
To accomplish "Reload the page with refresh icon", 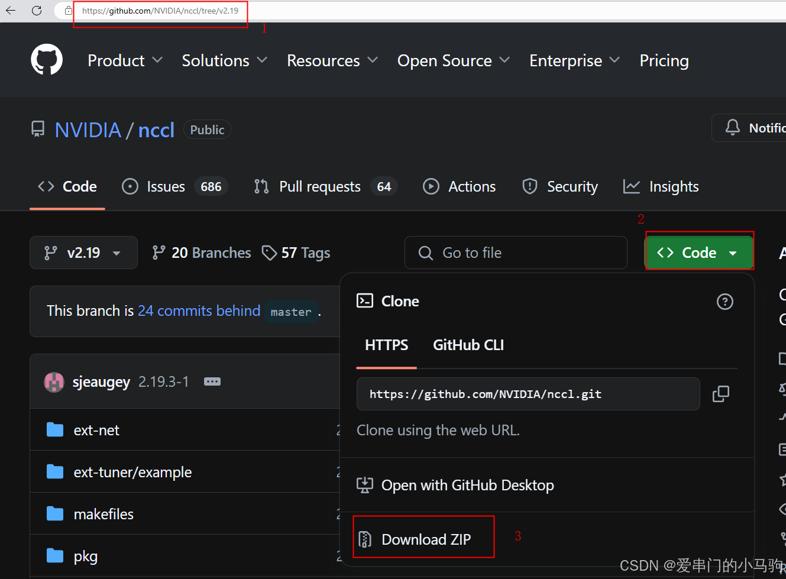I will pyautogui.click(x=37, y=11).
